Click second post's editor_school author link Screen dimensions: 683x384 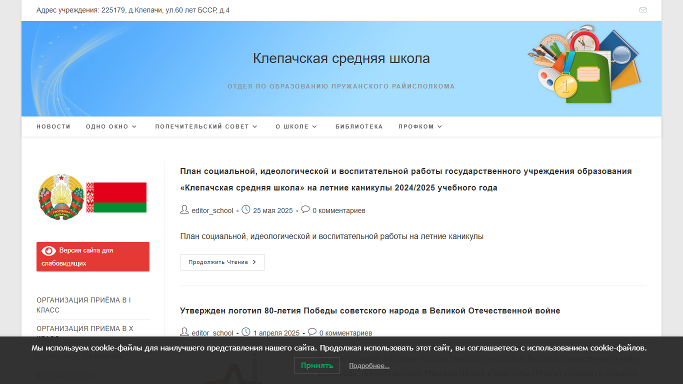point(212,333)
